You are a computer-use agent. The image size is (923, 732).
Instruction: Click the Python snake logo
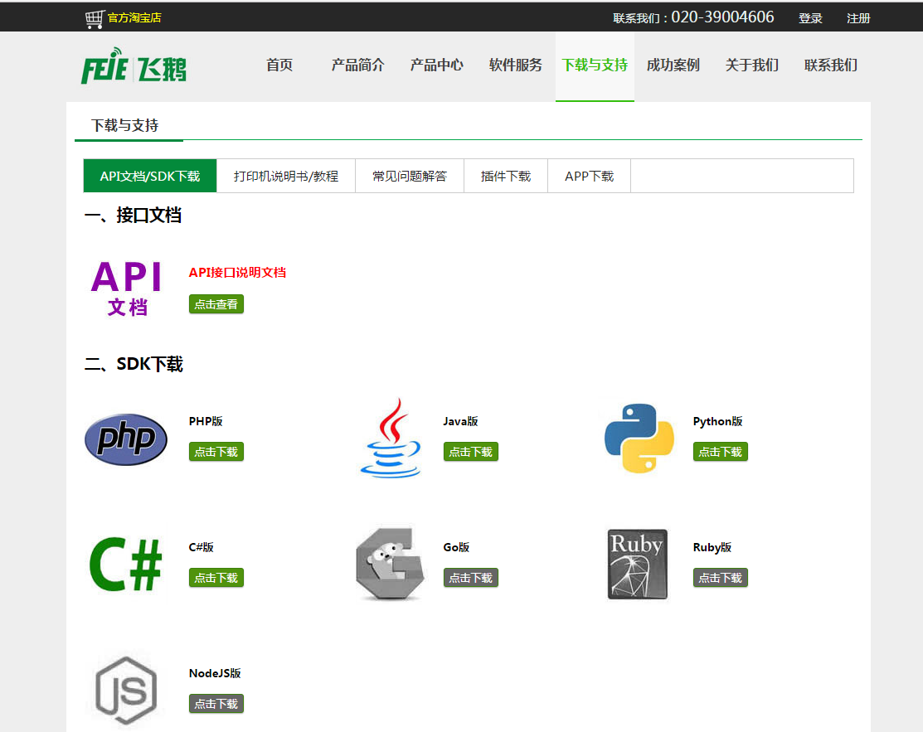pyautogui.click(x=639, y=438)
